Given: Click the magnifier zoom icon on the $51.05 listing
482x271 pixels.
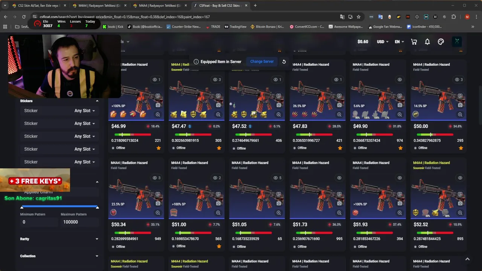Looking at the screenshot, I should point(279,213).
